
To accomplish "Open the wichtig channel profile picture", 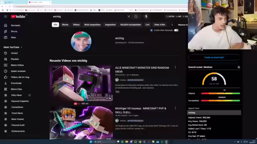I will (x=81, y=42).
